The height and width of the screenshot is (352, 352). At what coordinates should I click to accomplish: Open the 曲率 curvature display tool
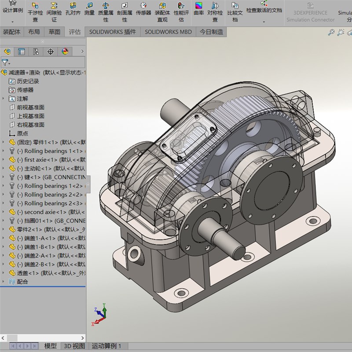199,9
